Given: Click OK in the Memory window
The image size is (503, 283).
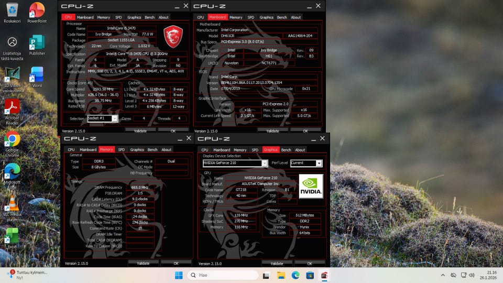Looking at the screenshot, I should (176, 263).
